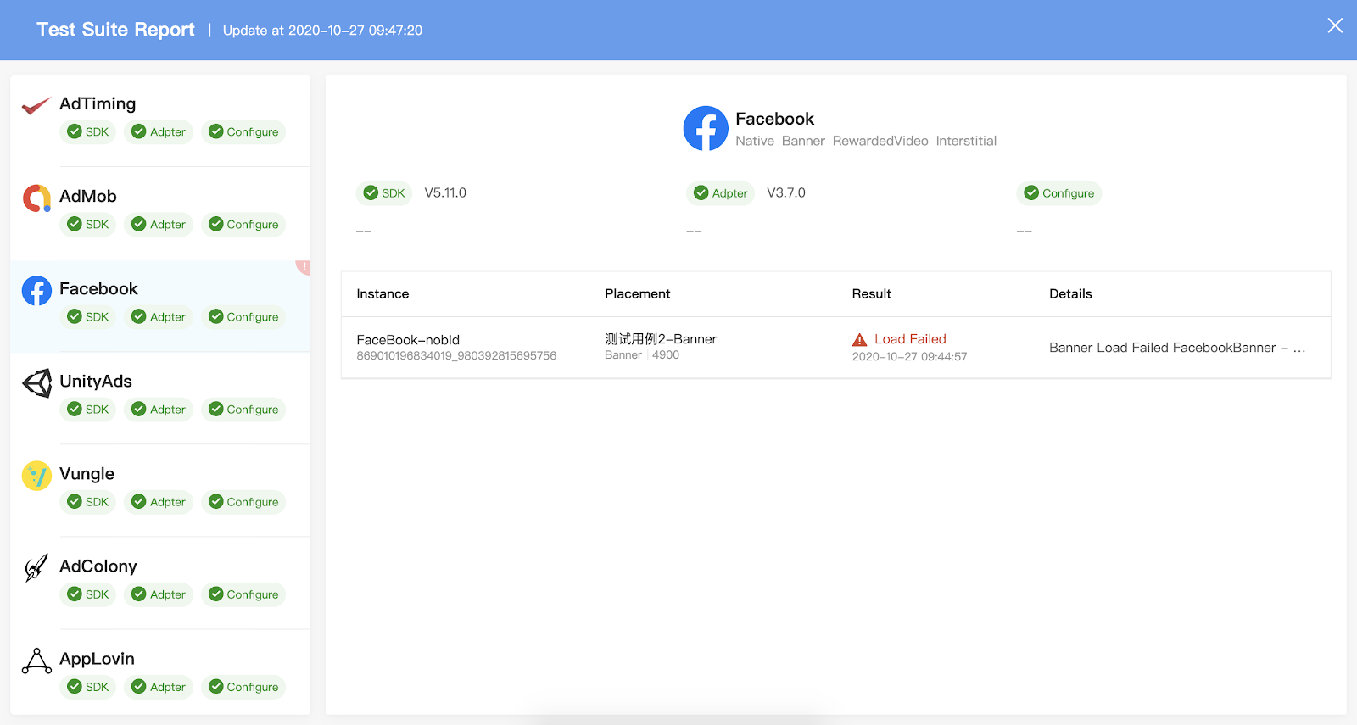Select the AppLovin network entry
The height and width of the screenshot is (725, 1357).
pos(160,672)
